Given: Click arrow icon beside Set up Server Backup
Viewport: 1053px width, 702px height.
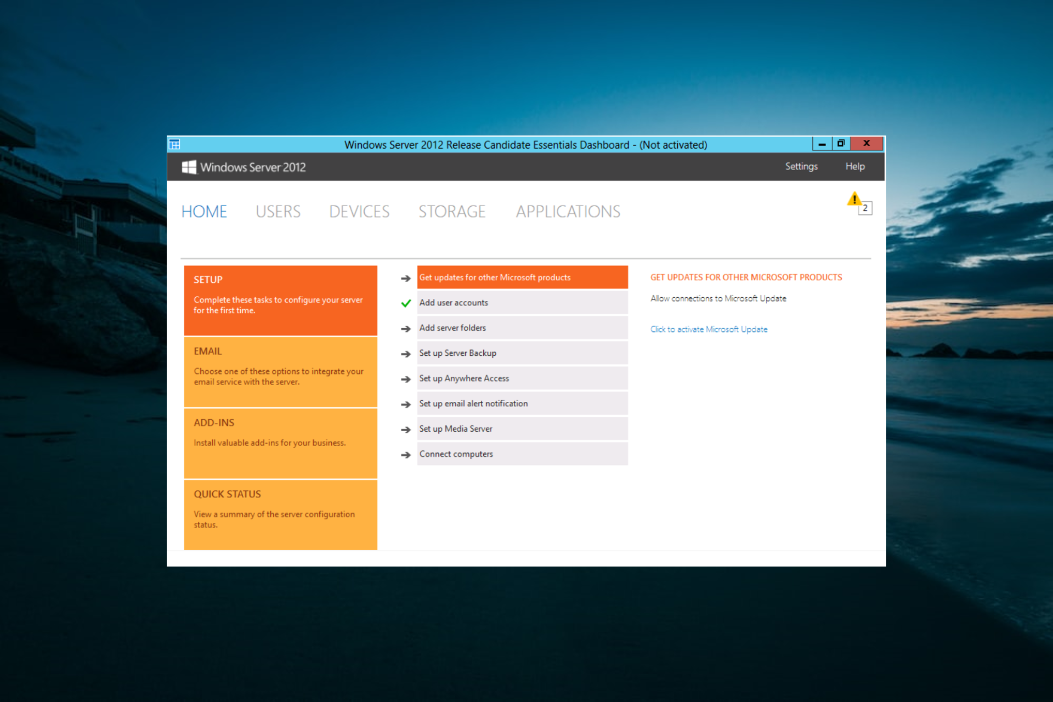Looking at the screenshot, I should point(406,354).
